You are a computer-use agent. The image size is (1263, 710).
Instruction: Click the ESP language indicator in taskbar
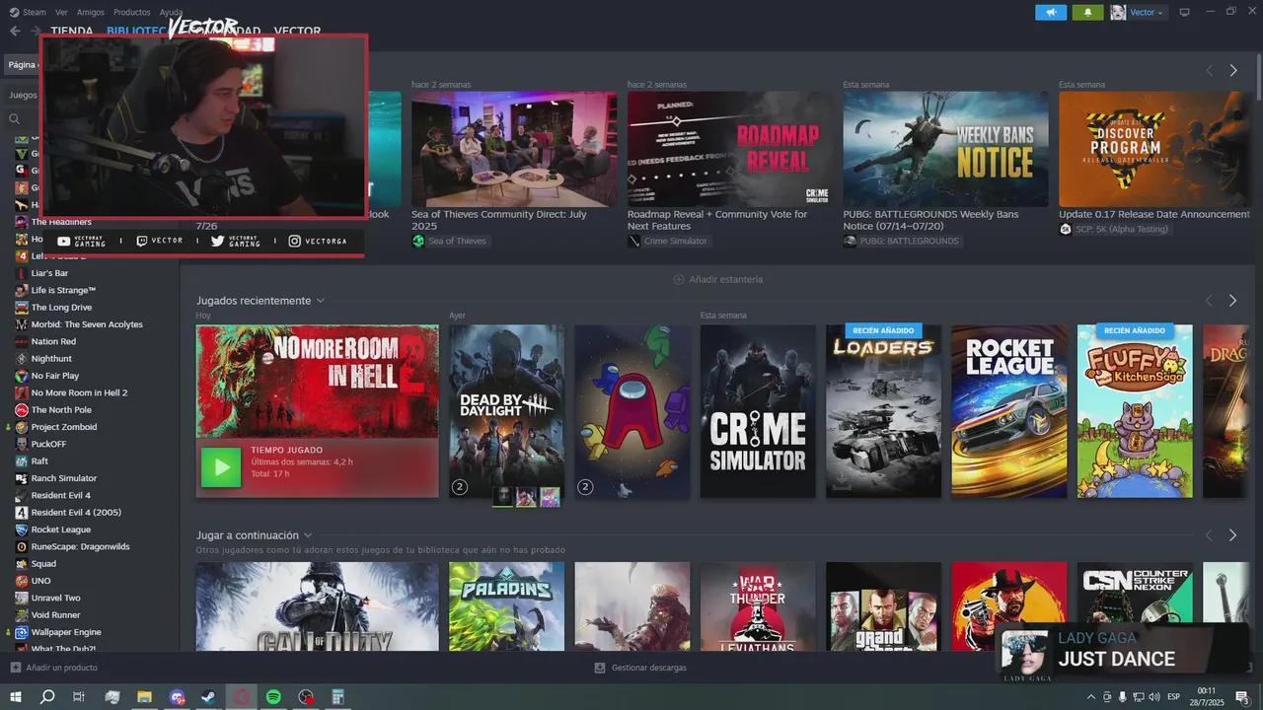click(x=1174, y=697)
